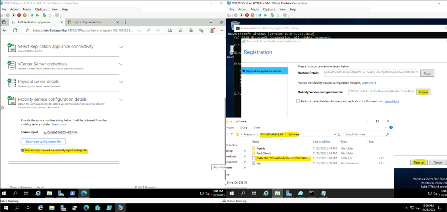Click Checkpoint icon in W2k2019Apl toolbar
Screen dimensions: 447x212
coord(45,15)
